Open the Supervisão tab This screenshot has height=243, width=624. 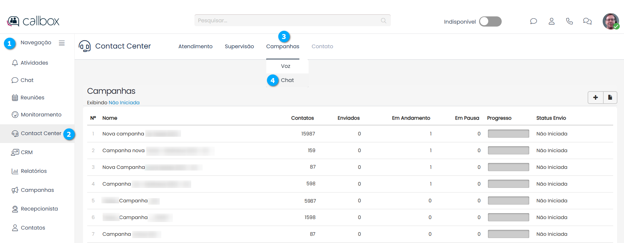pyautogui.click(x=239, y=47)
